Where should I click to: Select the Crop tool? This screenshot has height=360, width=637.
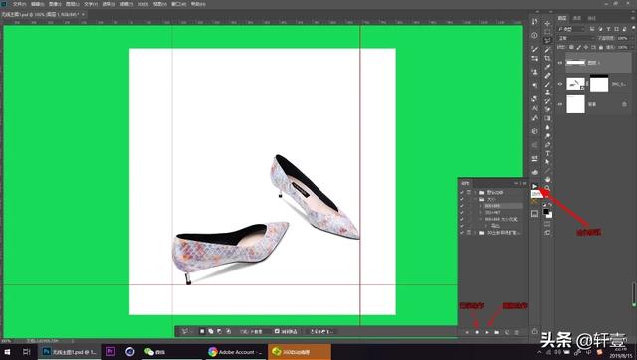click(547, 58)
